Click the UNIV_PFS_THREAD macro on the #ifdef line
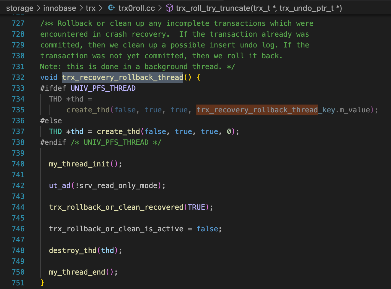 103,88
